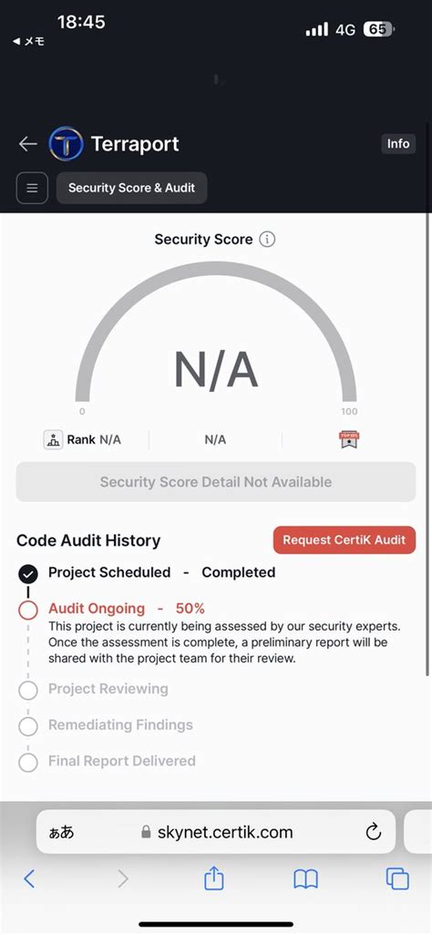Go back with Safari back chevron
The height and width of the screenshot is (935, 432).
point(29,878)
